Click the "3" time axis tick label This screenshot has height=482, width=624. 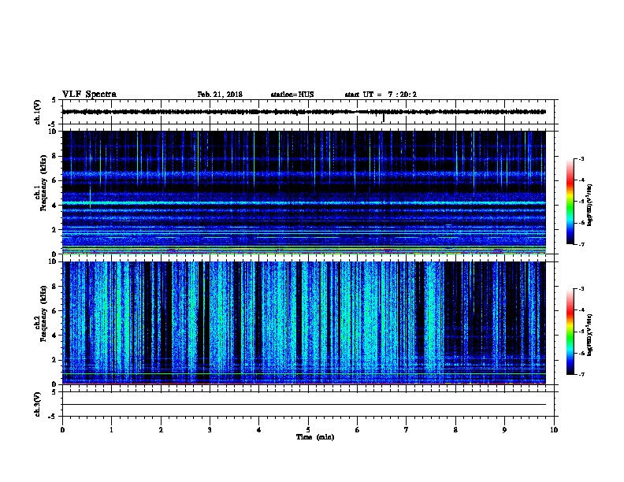[x=210, y=430]
